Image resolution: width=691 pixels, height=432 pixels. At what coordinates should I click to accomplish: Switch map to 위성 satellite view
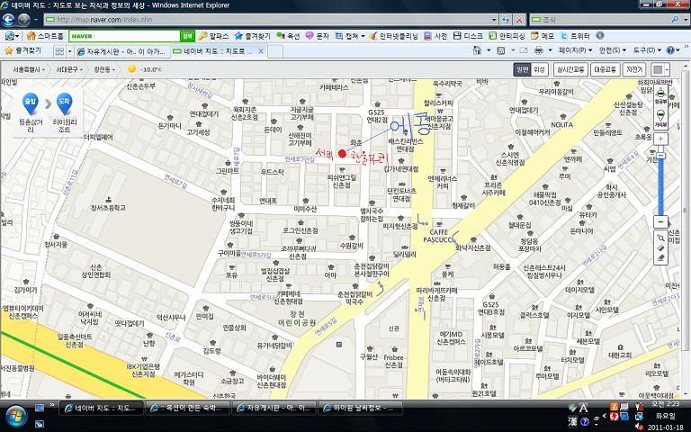click(539, 69)
